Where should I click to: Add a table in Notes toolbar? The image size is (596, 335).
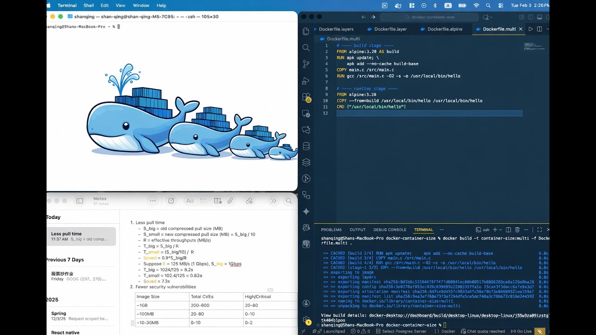(x=217, y=201)
